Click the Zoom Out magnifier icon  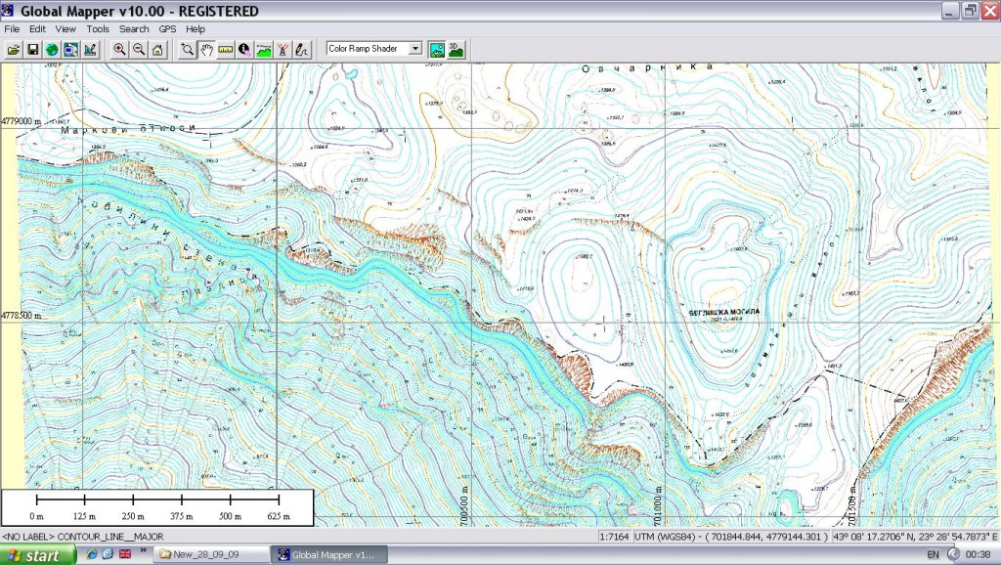[x=138, y=48]
